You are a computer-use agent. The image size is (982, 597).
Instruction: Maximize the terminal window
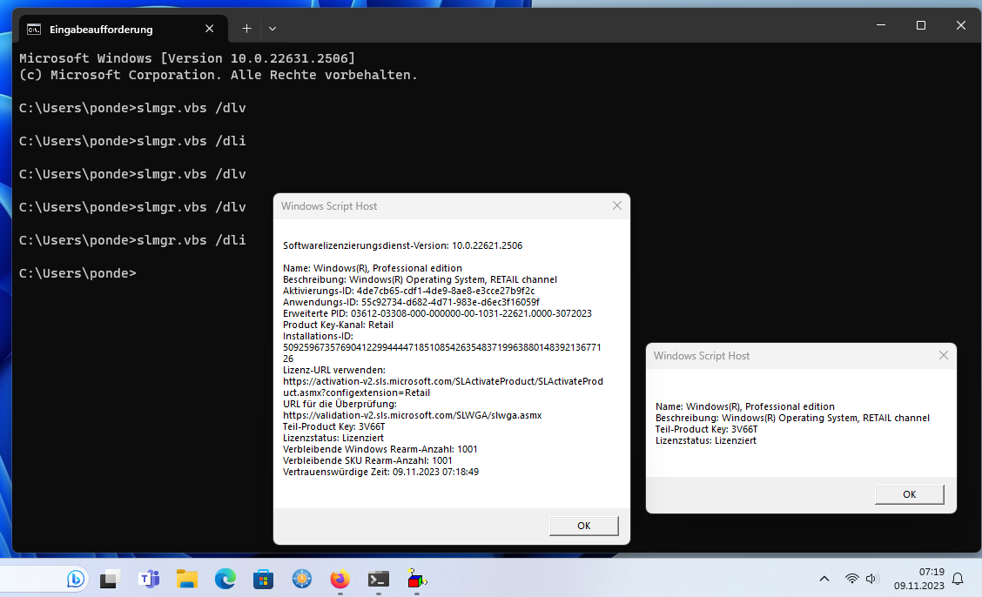coord(921,25)
